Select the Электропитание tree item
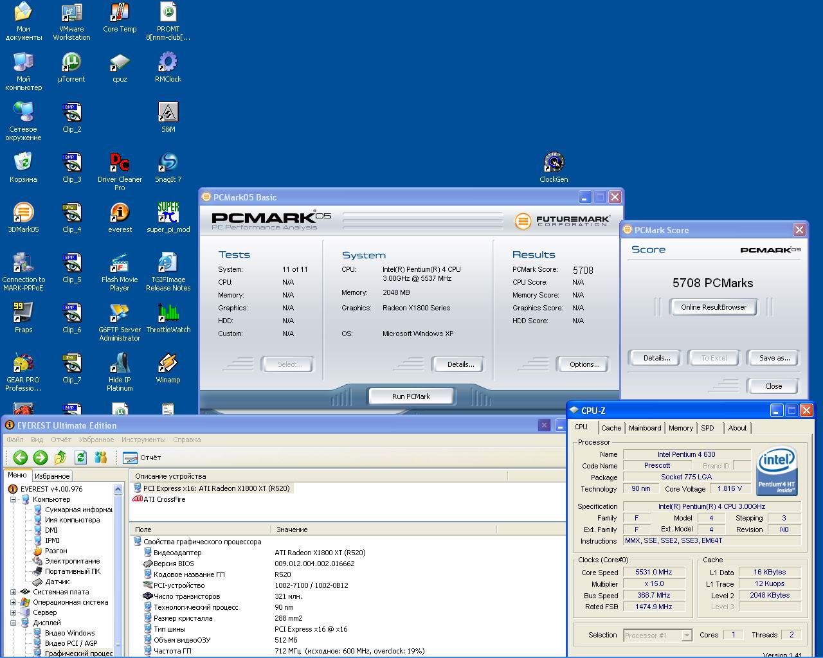Image resolution: width=823 pixels, height=658 pixels. (66, 561)
